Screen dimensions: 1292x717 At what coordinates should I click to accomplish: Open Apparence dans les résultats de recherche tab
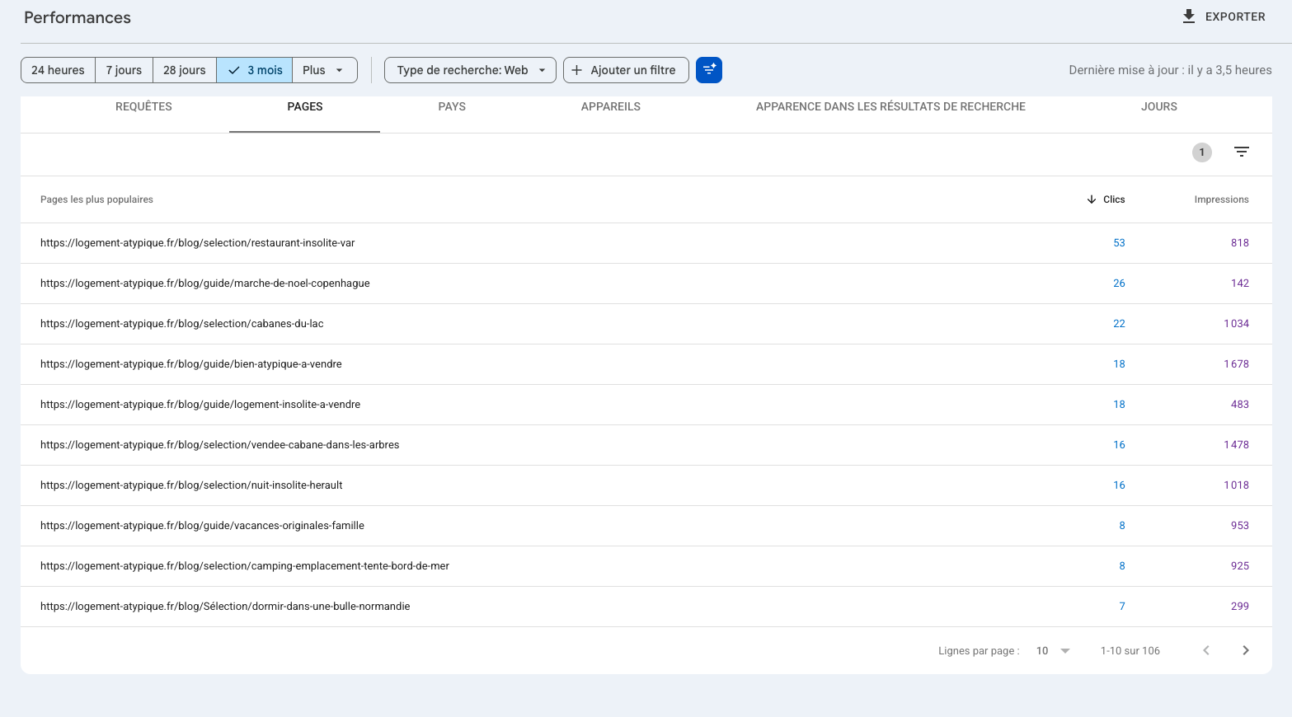coord(890,106)
